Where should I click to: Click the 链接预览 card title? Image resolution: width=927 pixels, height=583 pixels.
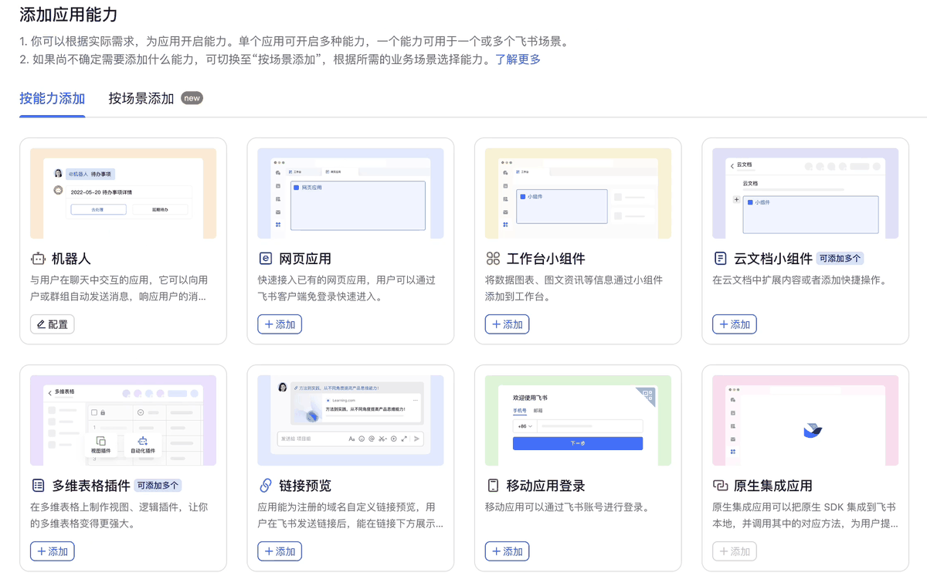pos(305,486)
